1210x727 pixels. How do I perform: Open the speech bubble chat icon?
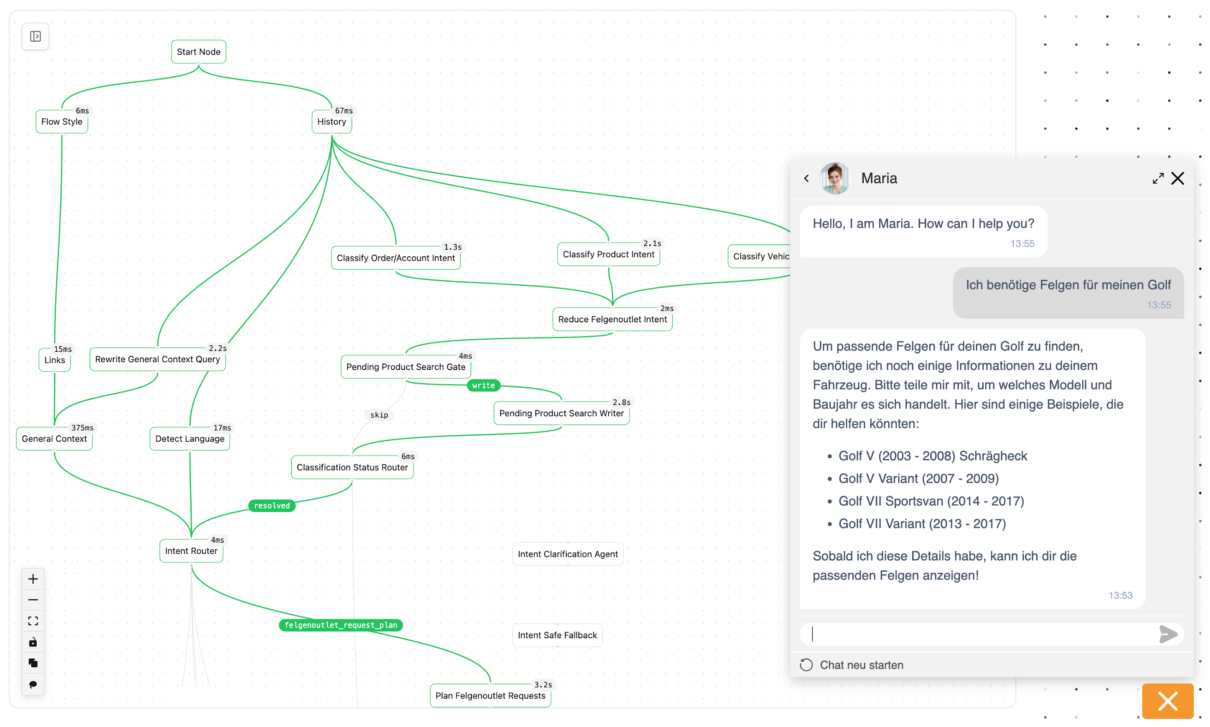(x=33, y=685)
